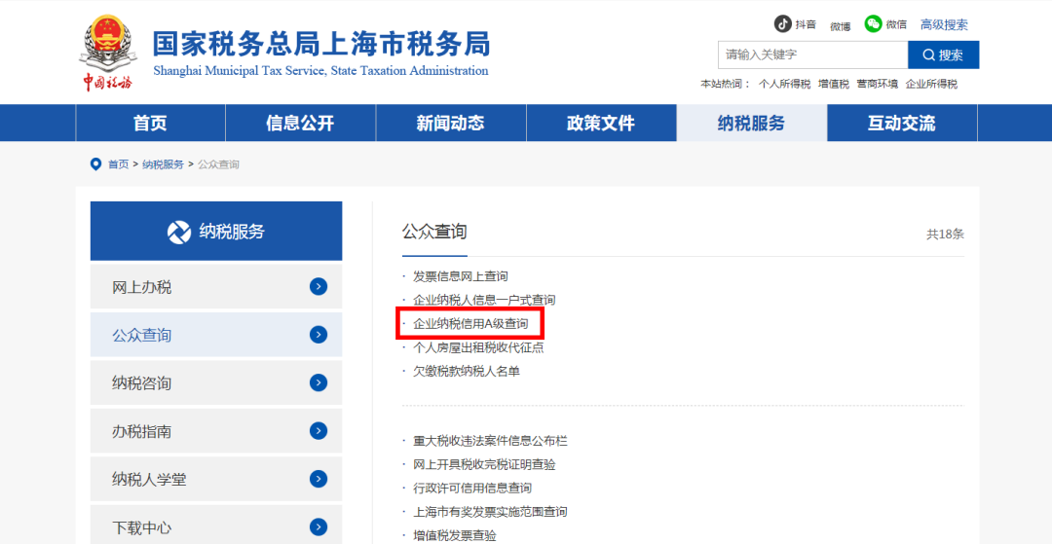Expand the 纳税咨询 arrow icon

click(319, 382)
